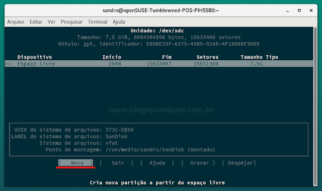322x191 pixels.
Task: Click the Fim column header
Action: click(167, 57)
